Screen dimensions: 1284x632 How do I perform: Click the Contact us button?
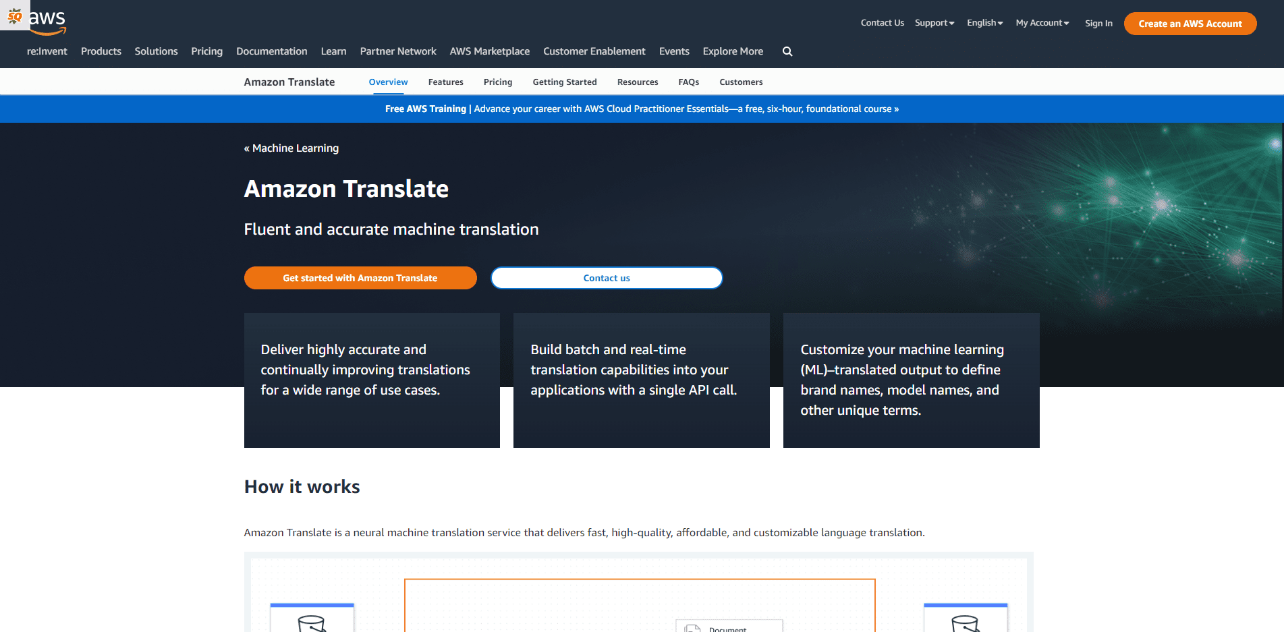(x=606, y=277)
